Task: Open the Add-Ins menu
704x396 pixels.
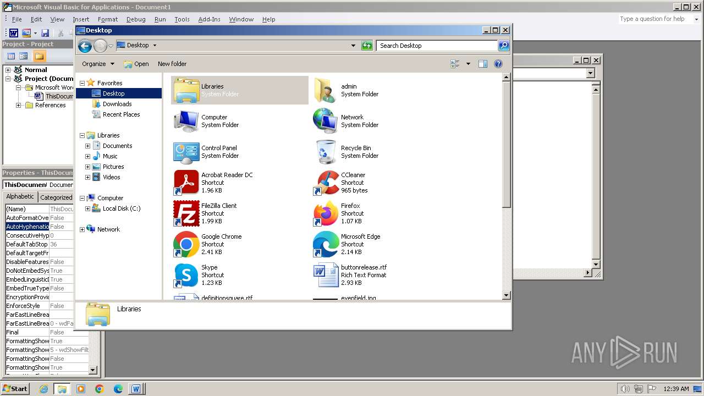Action: [209, 19]
